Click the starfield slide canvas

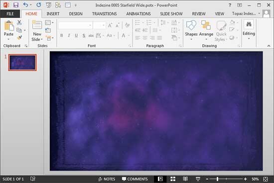point(156,111)
